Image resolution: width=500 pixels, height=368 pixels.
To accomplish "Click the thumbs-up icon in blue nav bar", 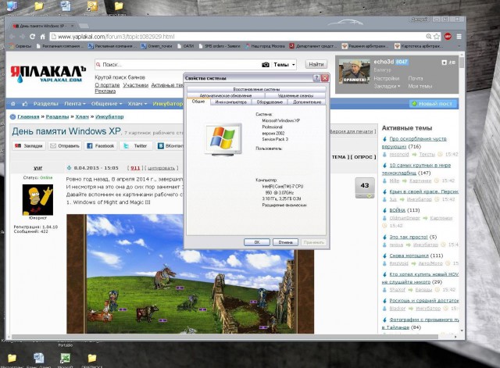I will click(x=25, y=104).
